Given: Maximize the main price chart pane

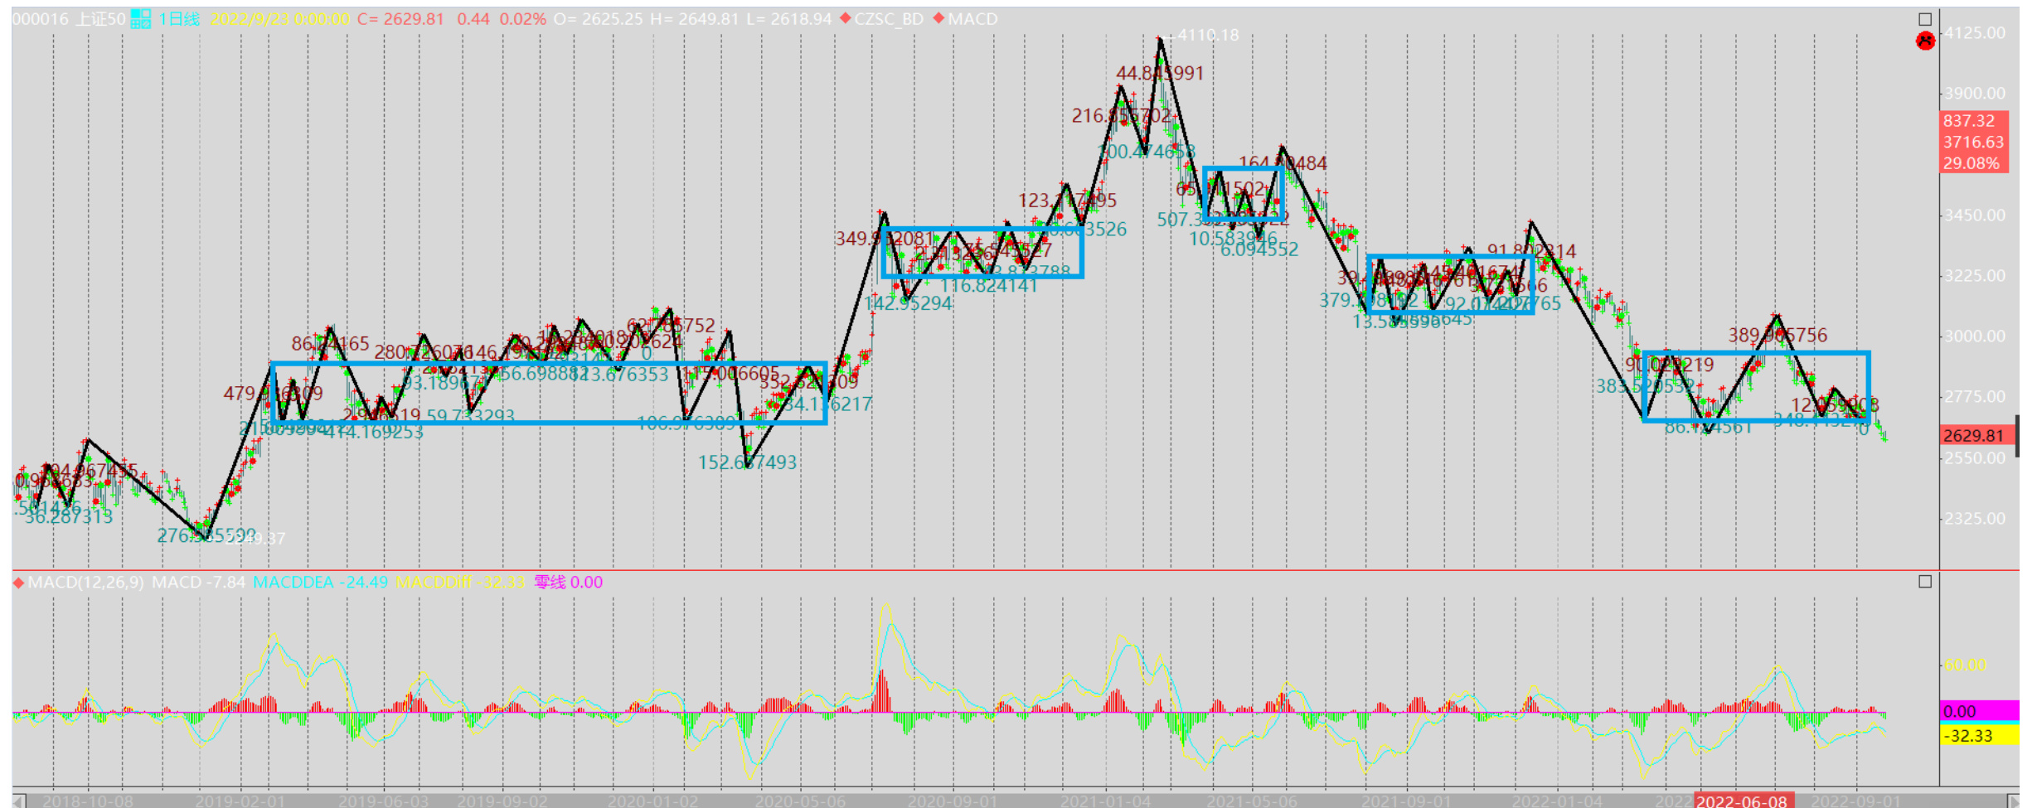Looking at the screenshot, I should click(x=1925, y=19).
